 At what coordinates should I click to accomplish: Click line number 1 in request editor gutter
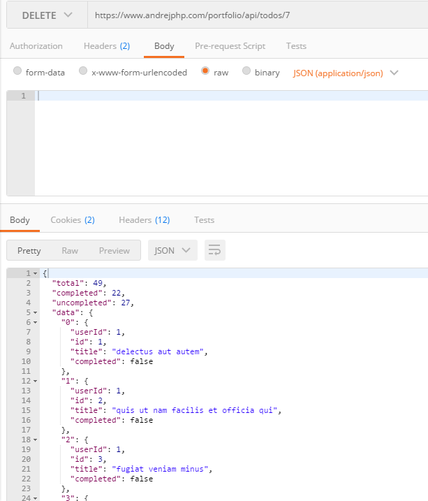tap(23, 96)
